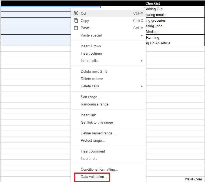Expand the Delete cells arrow
Viewport: 205px width, 182px height.
pyautogui.click(x=142, y=86)
